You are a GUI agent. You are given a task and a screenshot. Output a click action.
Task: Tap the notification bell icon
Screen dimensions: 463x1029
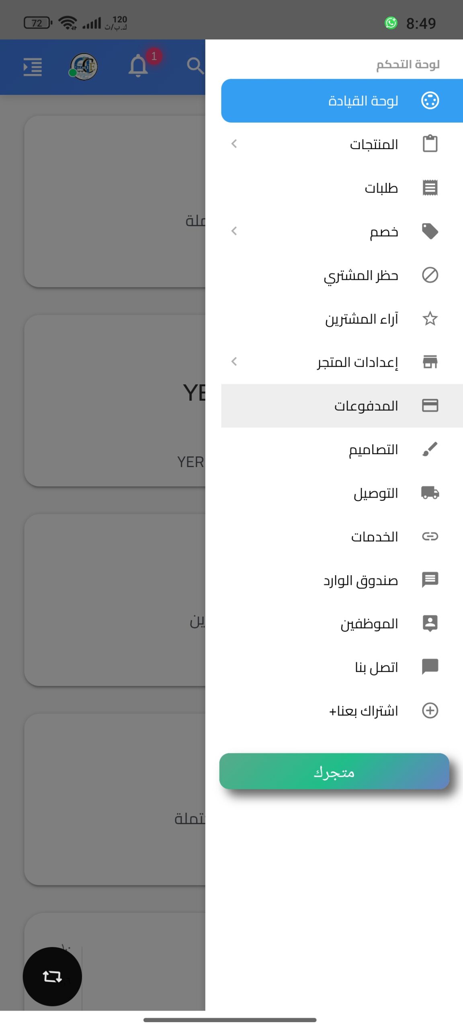point(138,66)
